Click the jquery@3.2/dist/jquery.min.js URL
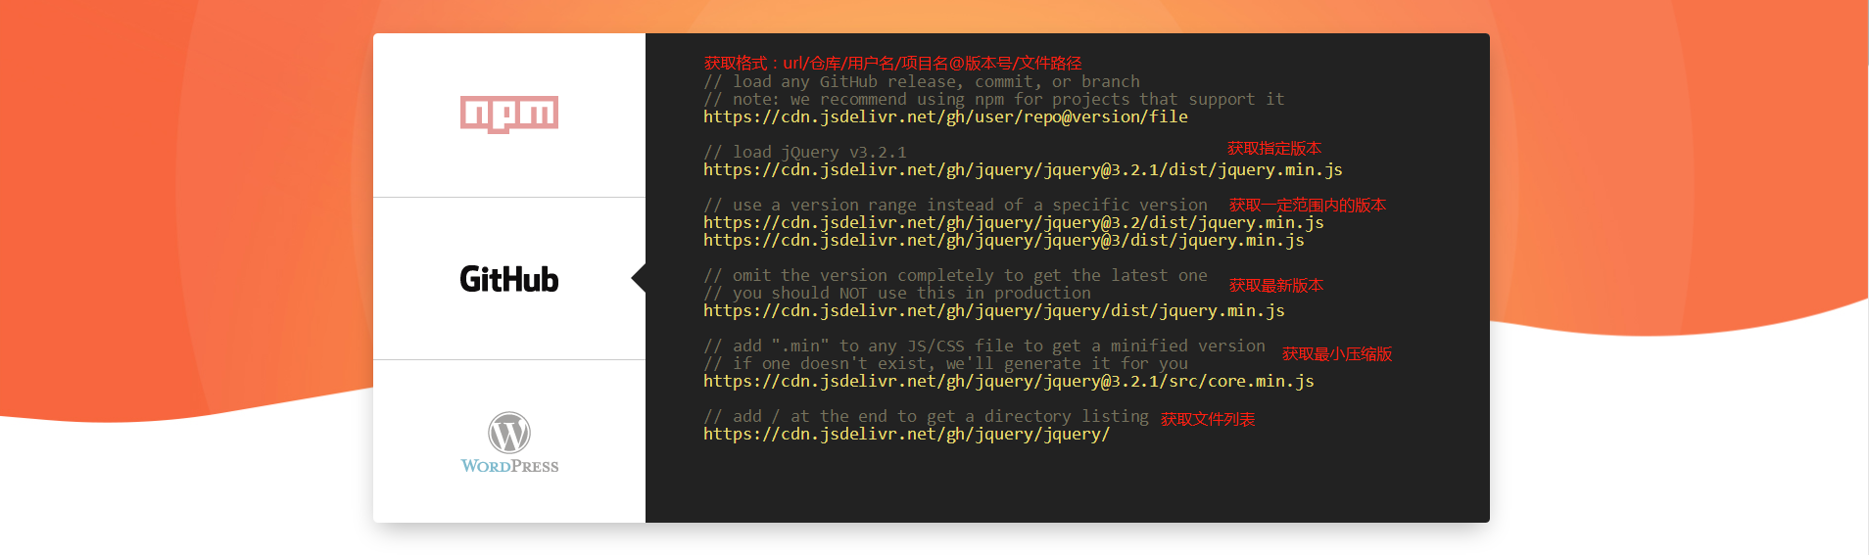 1014,222
